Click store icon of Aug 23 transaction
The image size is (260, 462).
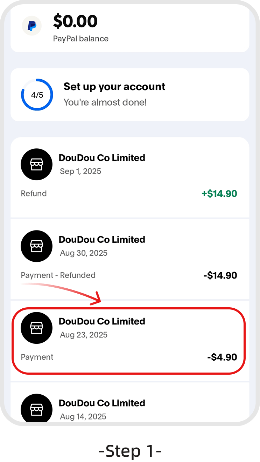tap(37, 328)
